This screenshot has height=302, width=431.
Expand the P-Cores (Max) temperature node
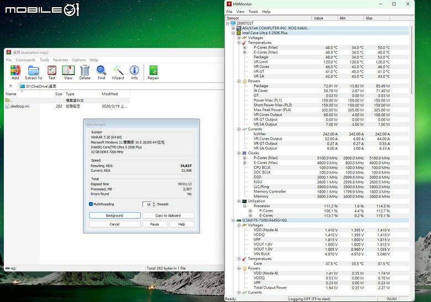pos(245,47)
